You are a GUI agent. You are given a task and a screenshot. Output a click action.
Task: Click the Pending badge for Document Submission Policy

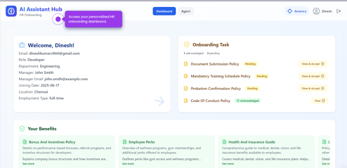pyautogui.click(x=250, y=64)
